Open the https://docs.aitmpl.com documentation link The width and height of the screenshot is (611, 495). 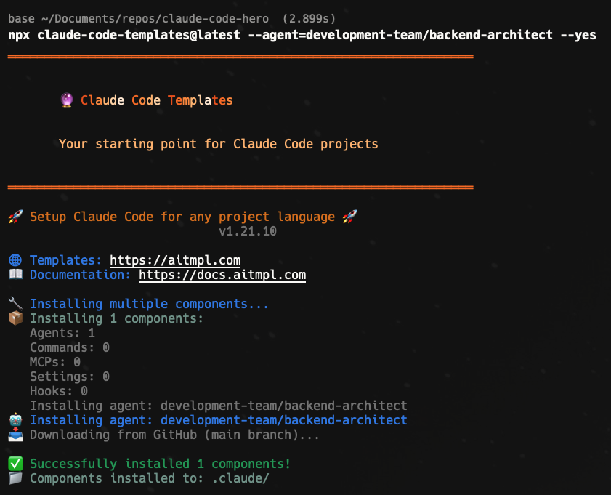[x=222, y=275]
